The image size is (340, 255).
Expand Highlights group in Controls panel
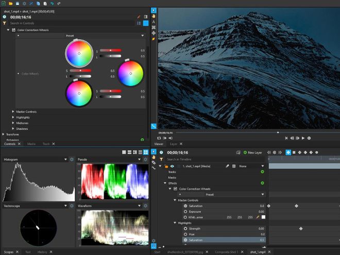(x=13, y=117)
